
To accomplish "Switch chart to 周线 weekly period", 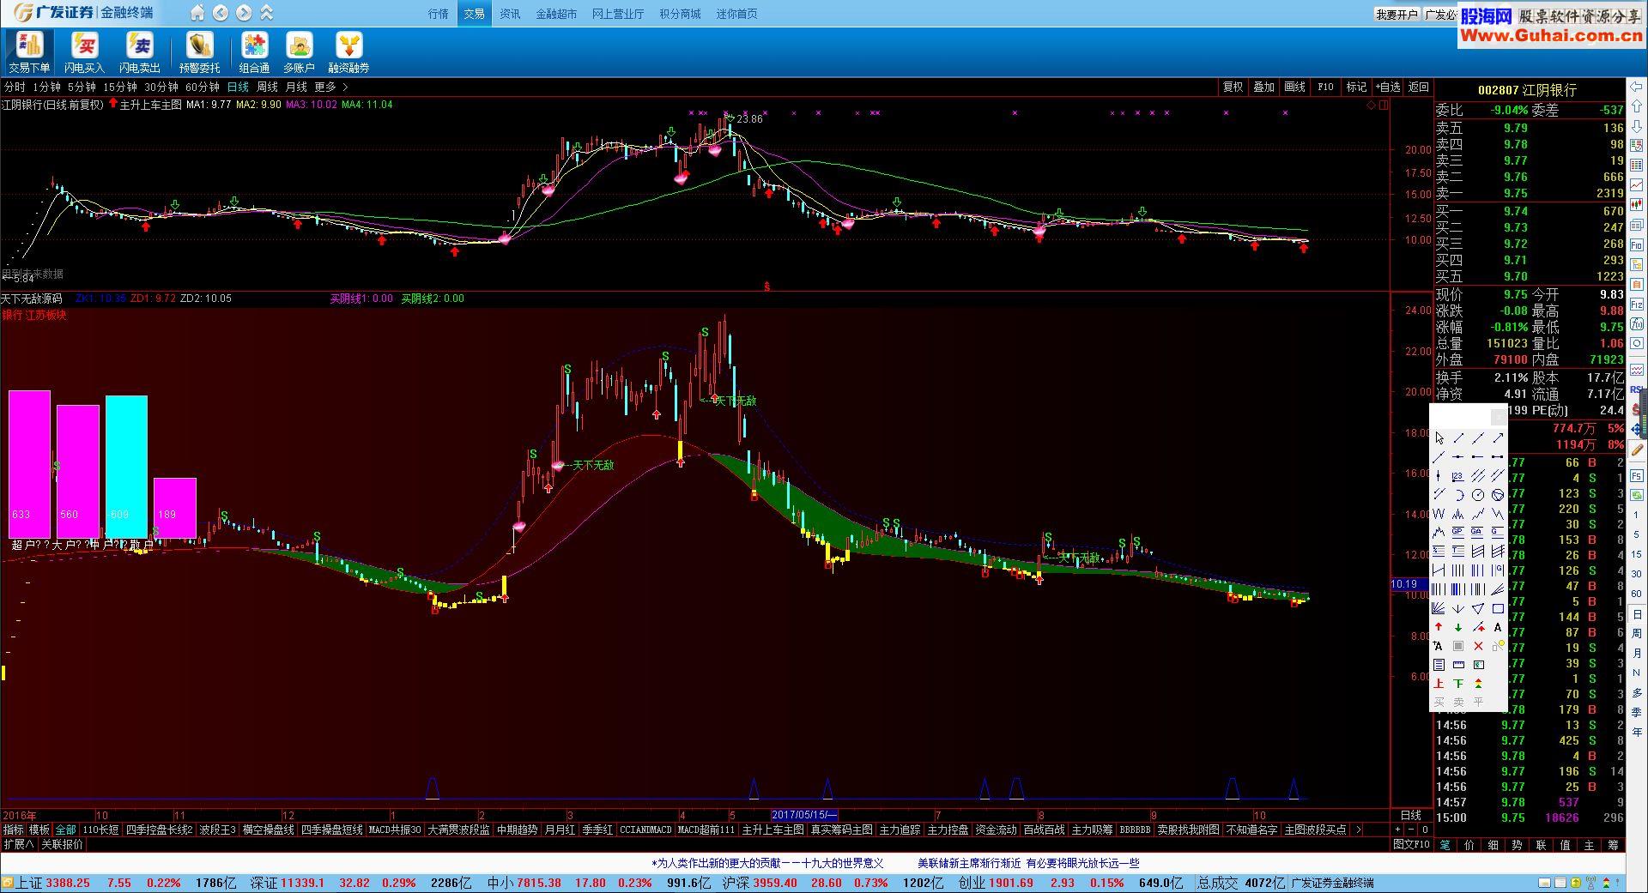I will (267, 87).
